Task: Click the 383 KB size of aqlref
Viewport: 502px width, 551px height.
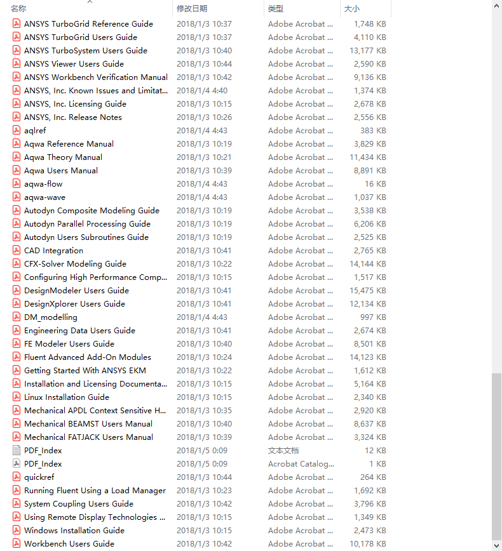Action: (373, 130)
